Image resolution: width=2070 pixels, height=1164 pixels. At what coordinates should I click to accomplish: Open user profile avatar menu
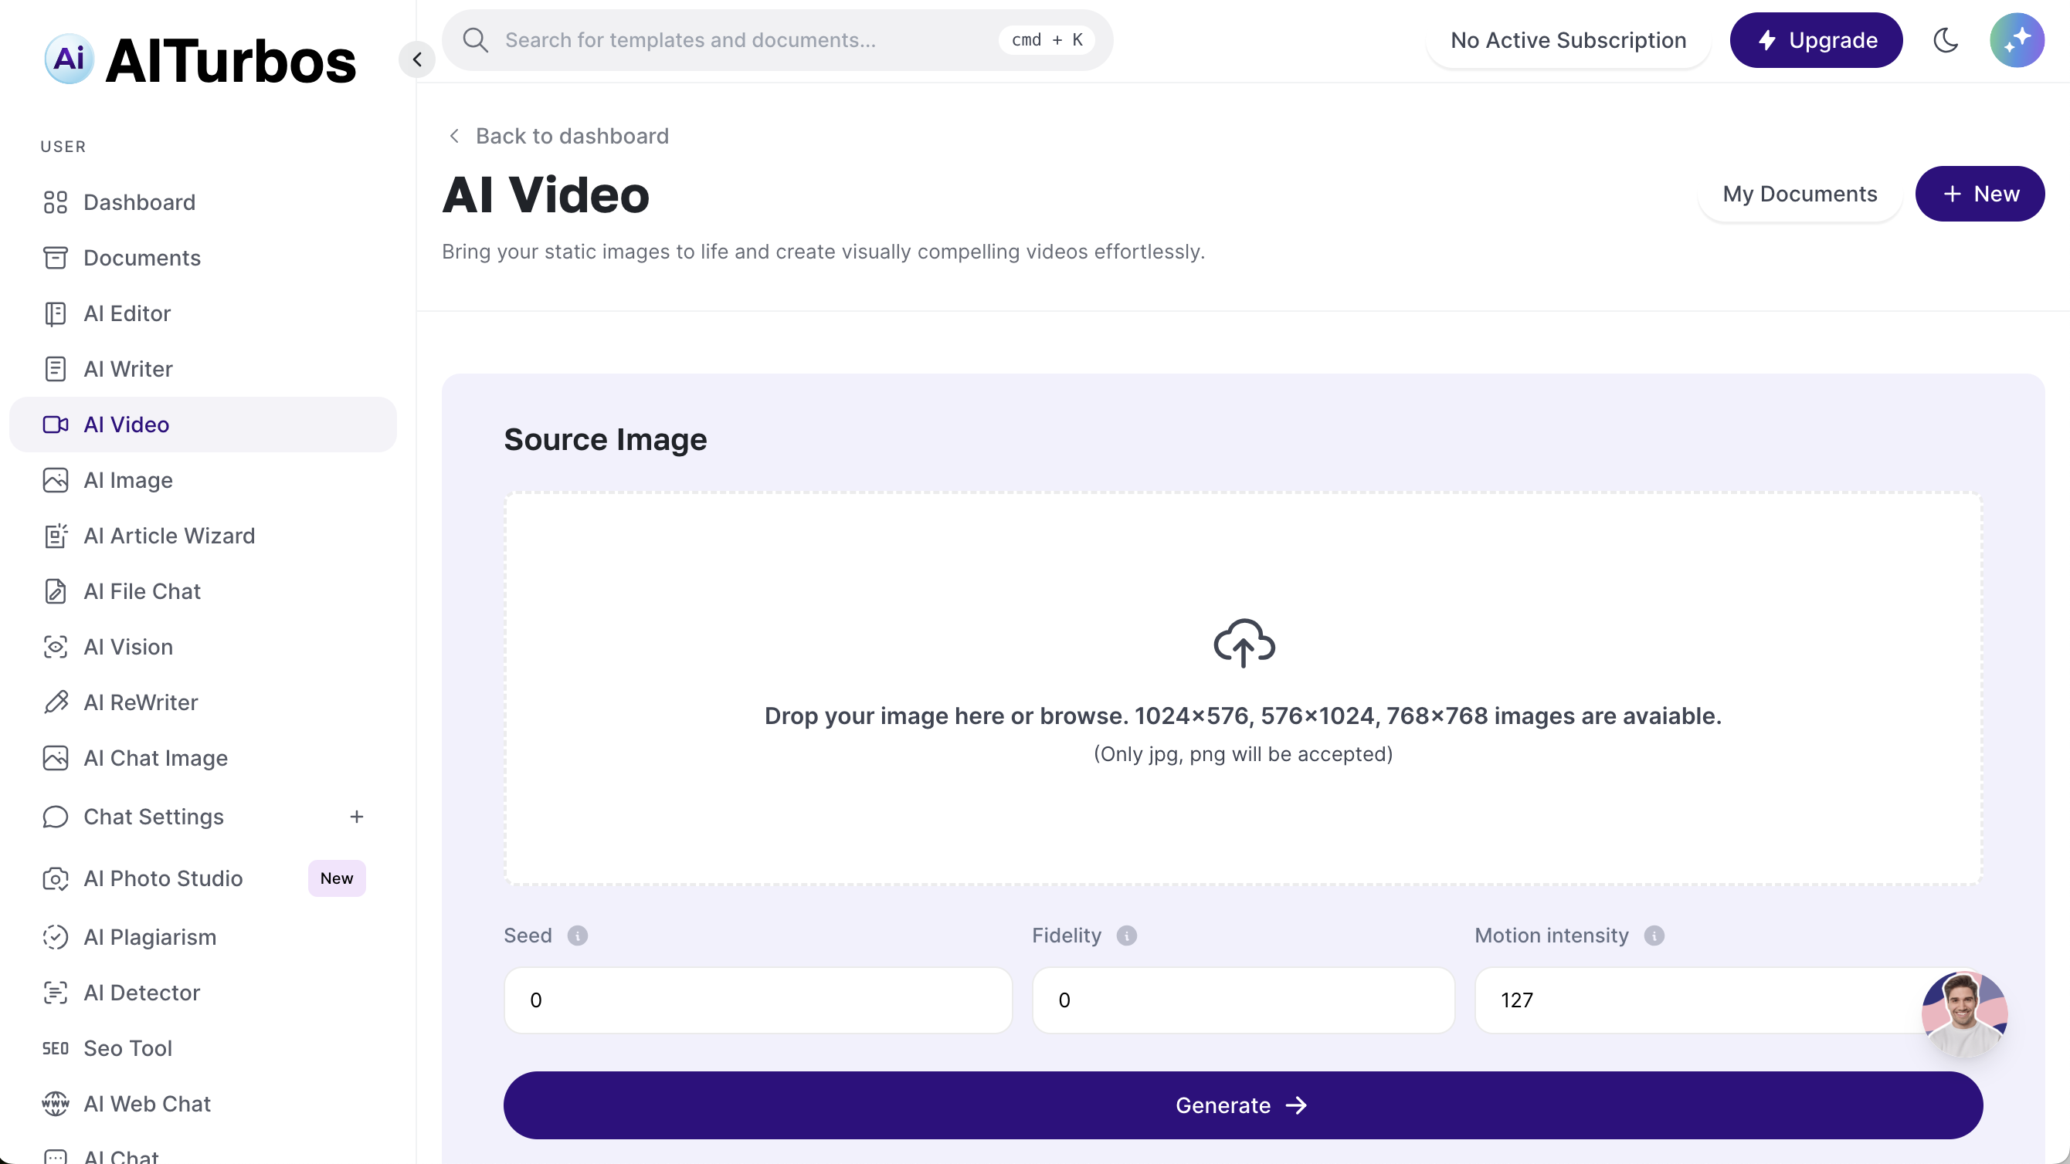tap(2016, 40)
